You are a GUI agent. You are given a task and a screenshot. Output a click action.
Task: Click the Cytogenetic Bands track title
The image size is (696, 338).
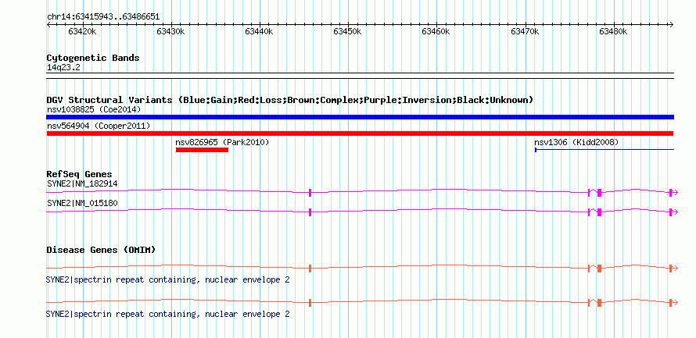93,58
